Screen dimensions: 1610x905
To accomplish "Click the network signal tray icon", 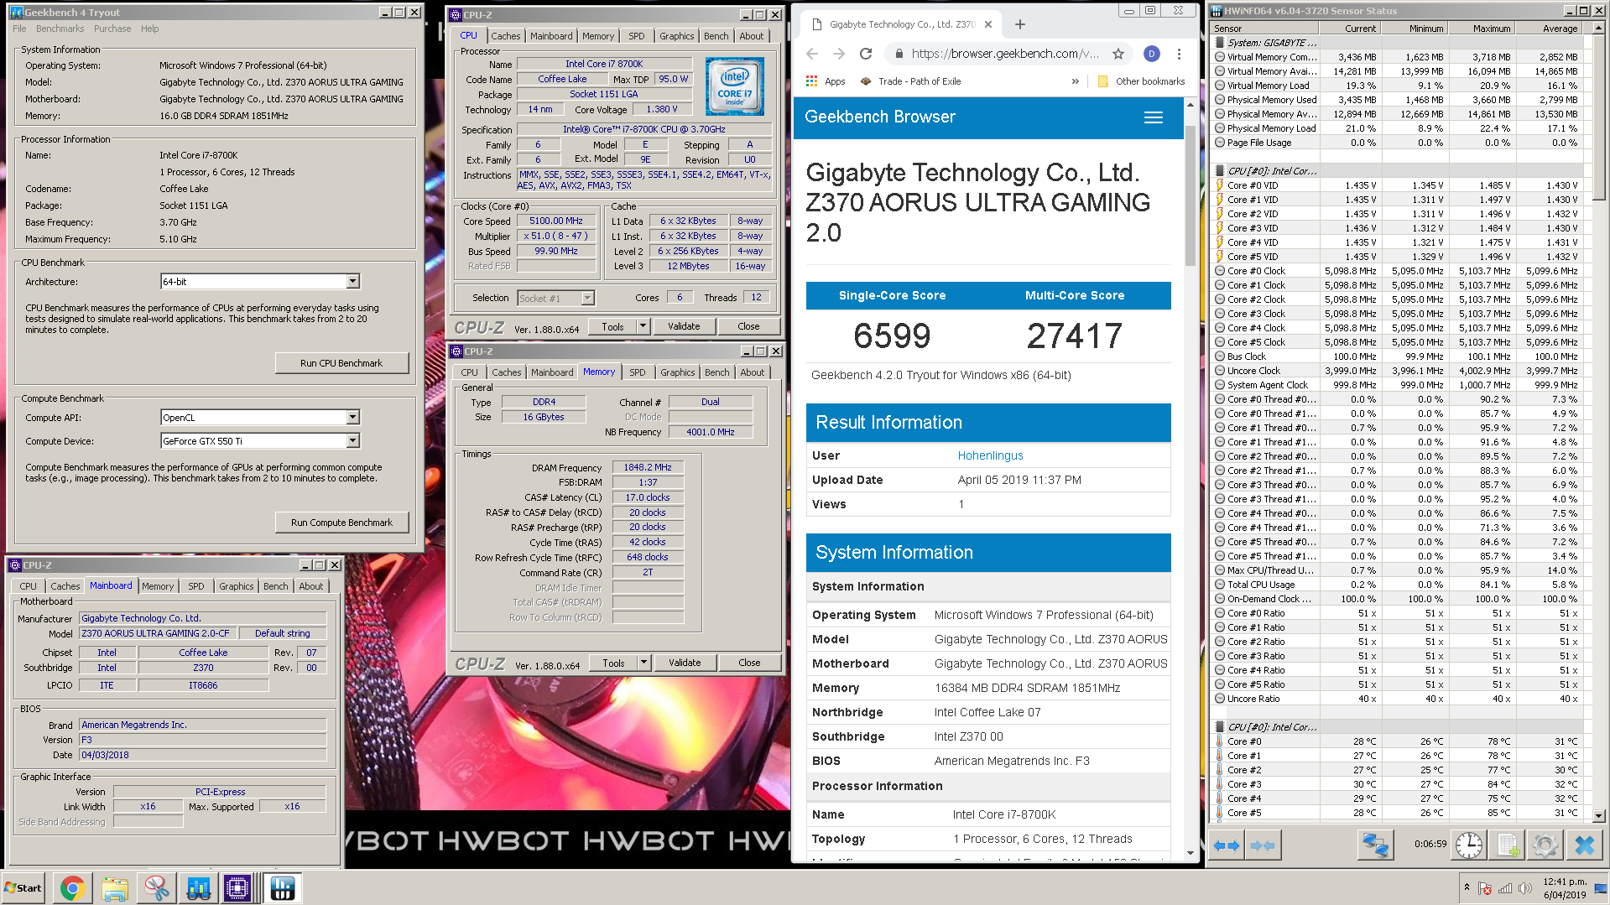I will [x=1505, y=888].
